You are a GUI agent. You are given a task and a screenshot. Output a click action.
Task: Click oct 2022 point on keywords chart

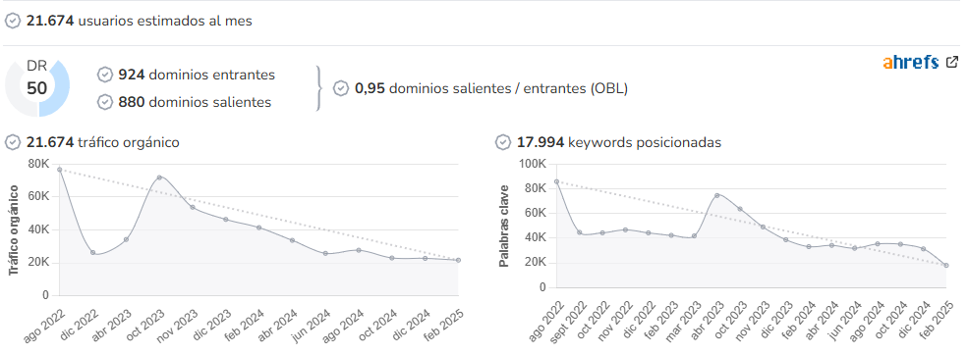pos(601,233)
